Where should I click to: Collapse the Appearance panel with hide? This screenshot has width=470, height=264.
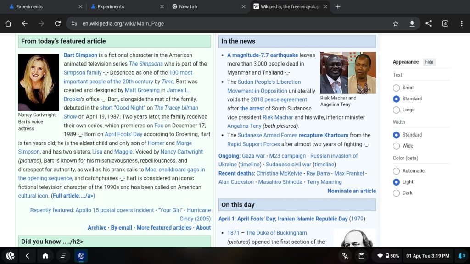[x=429, y=62]
